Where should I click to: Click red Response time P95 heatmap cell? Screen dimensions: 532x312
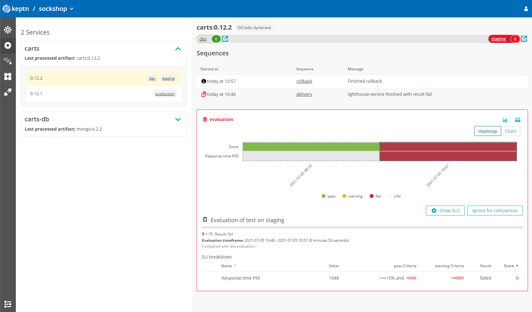point(448,156)
